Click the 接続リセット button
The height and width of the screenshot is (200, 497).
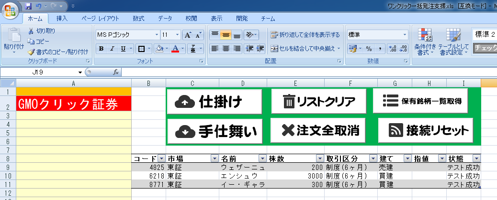pos(426,130)
